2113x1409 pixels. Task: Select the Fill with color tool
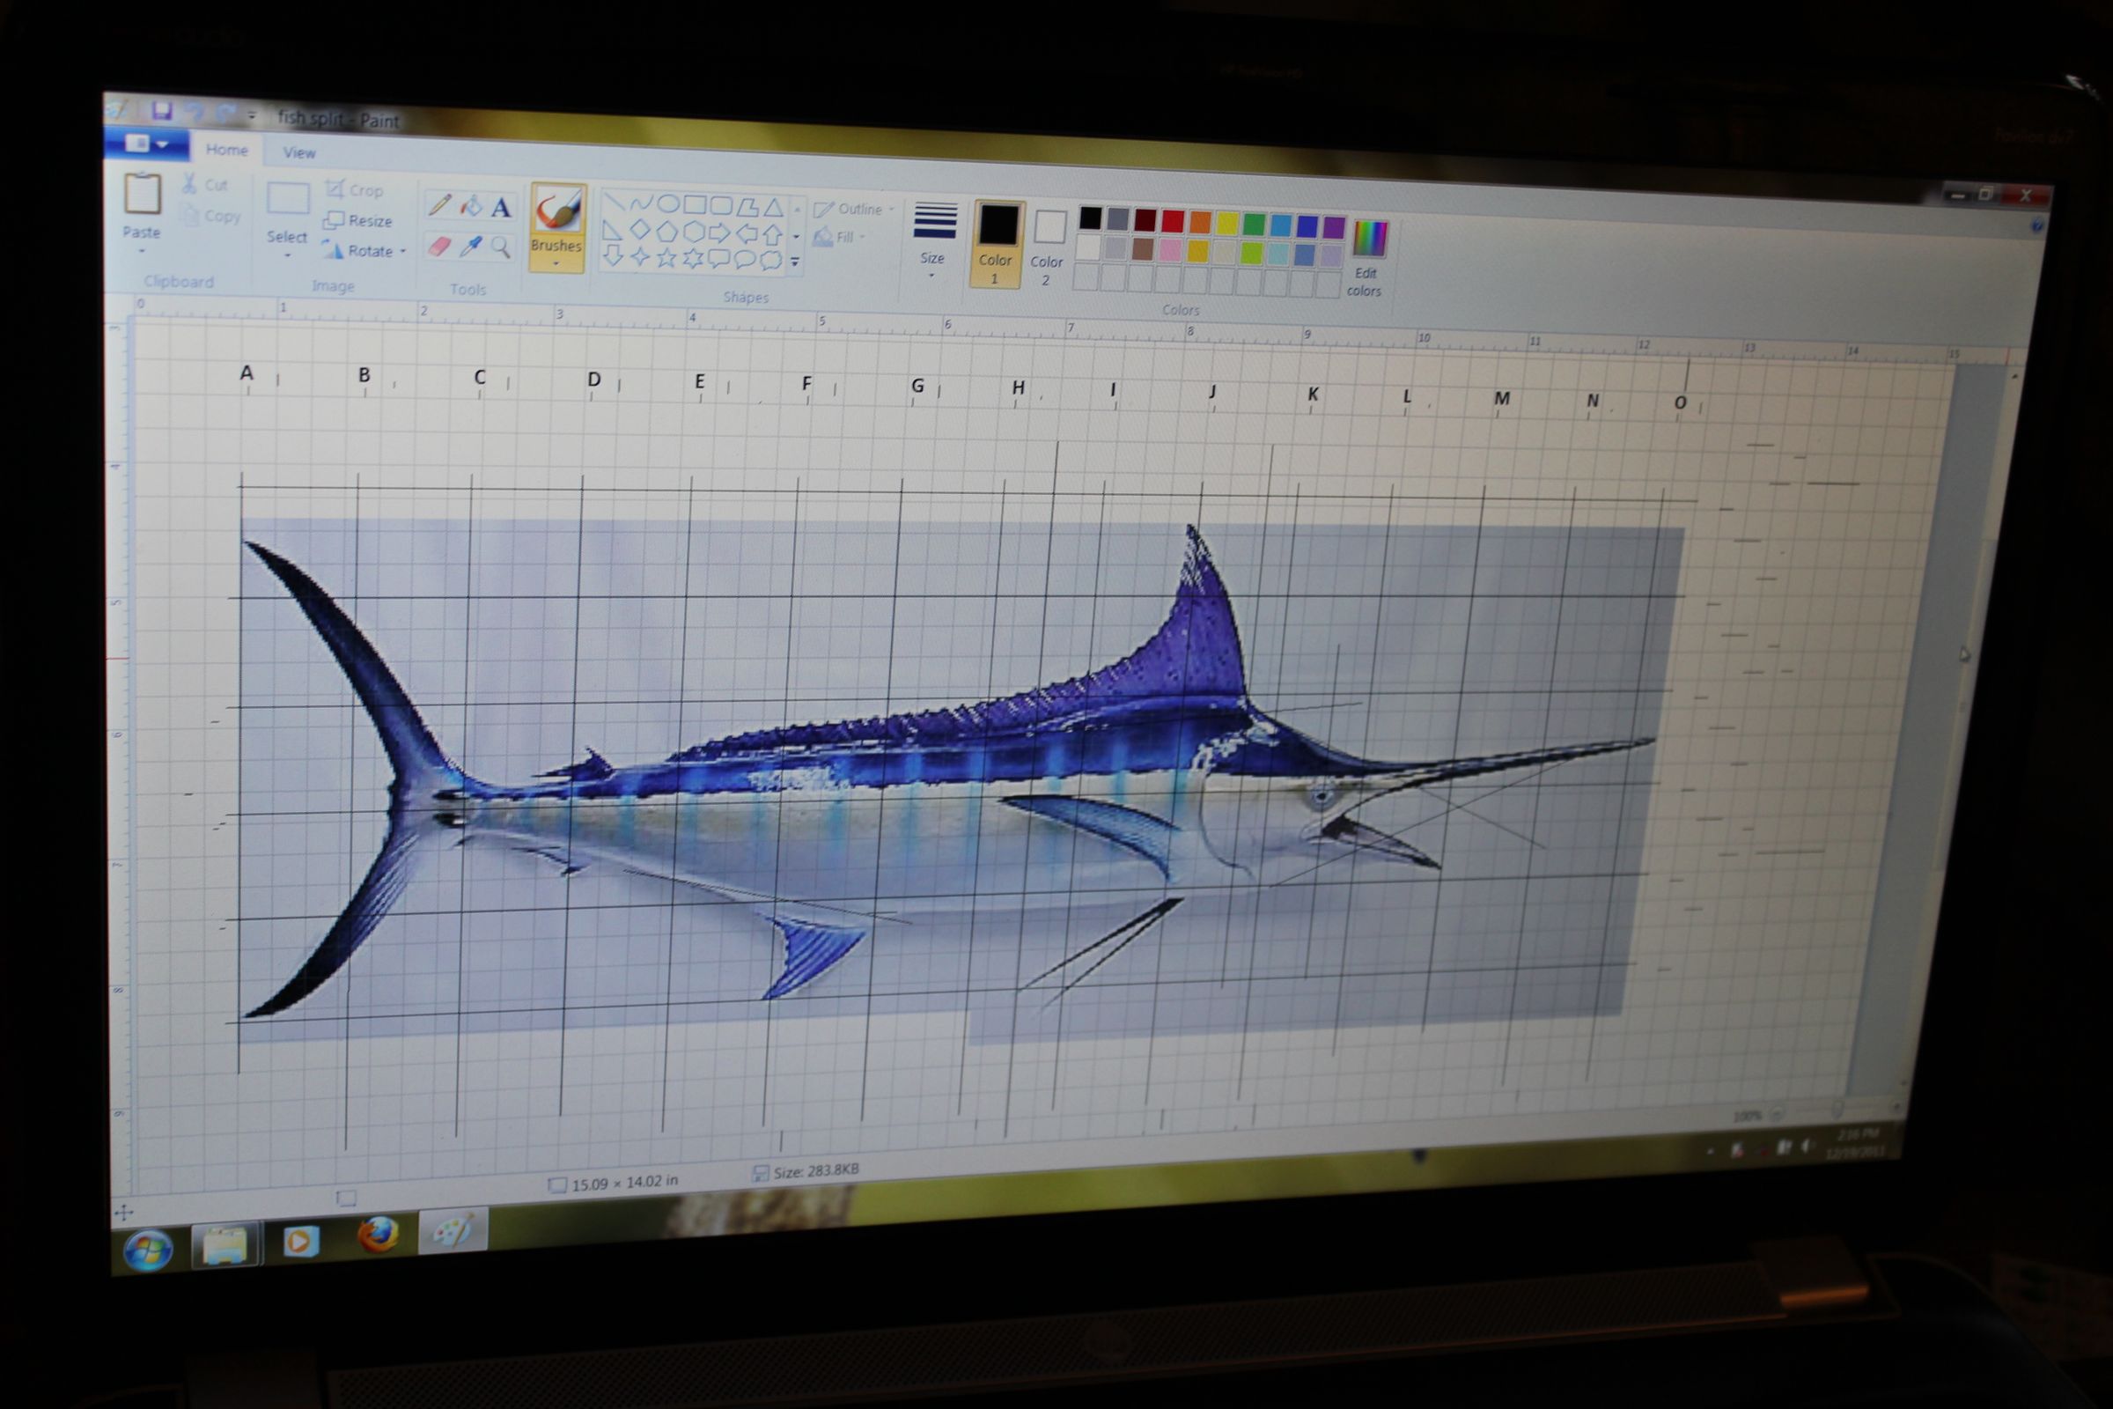point(471,207)
